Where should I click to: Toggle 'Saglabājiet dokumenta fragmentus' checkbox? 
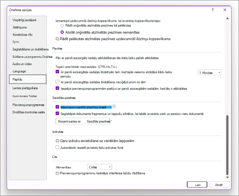click(x=57, y=114)
